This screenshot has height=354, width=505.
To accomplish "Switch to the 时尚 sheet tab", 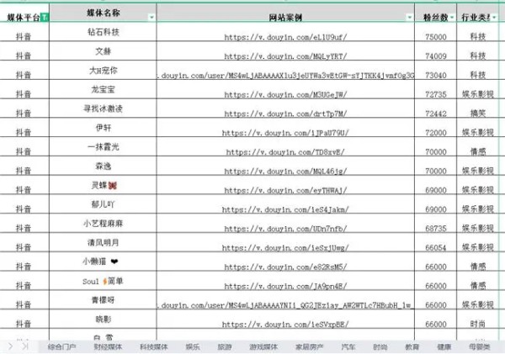I will pyautogui.click(x=380, y=347).
